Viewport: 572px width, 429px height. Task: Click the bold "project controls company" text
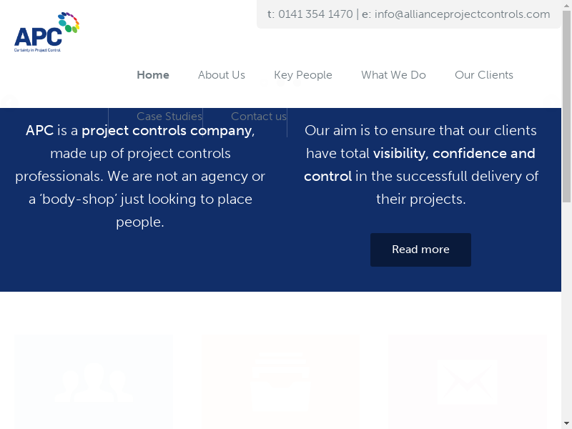click(167, 131)
